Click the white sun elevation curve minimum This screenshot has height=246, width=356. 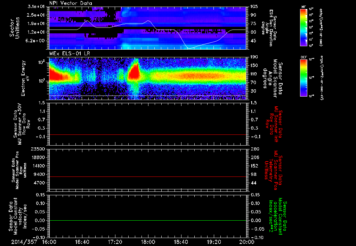pos(189,48)
